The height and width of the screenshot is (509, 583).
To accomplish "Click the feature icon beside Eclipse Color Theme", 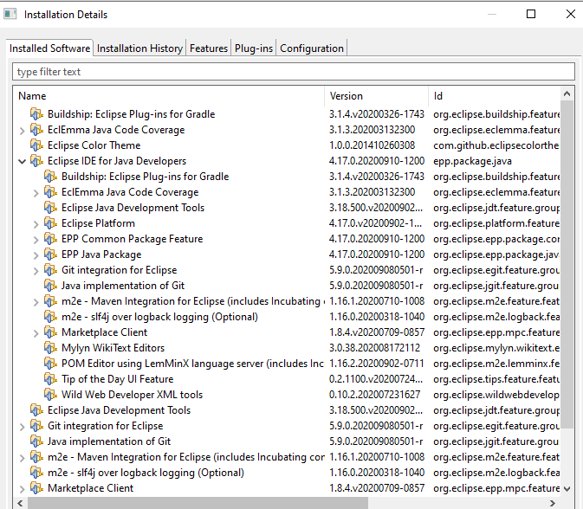I will pos(36,145).
